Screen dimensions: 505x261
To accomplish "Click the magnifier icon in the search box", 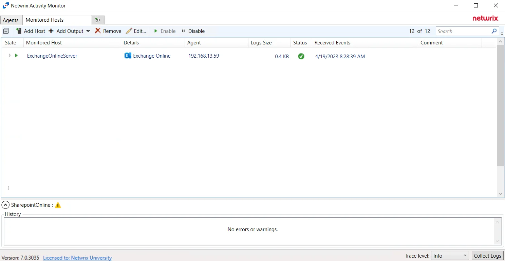I will [494, 31].
